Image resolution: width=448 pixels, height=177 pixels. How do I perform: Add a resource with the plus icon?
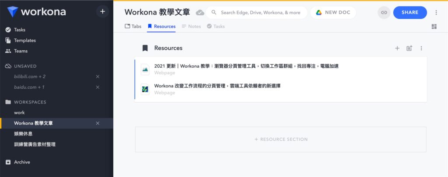coord(397,48)
